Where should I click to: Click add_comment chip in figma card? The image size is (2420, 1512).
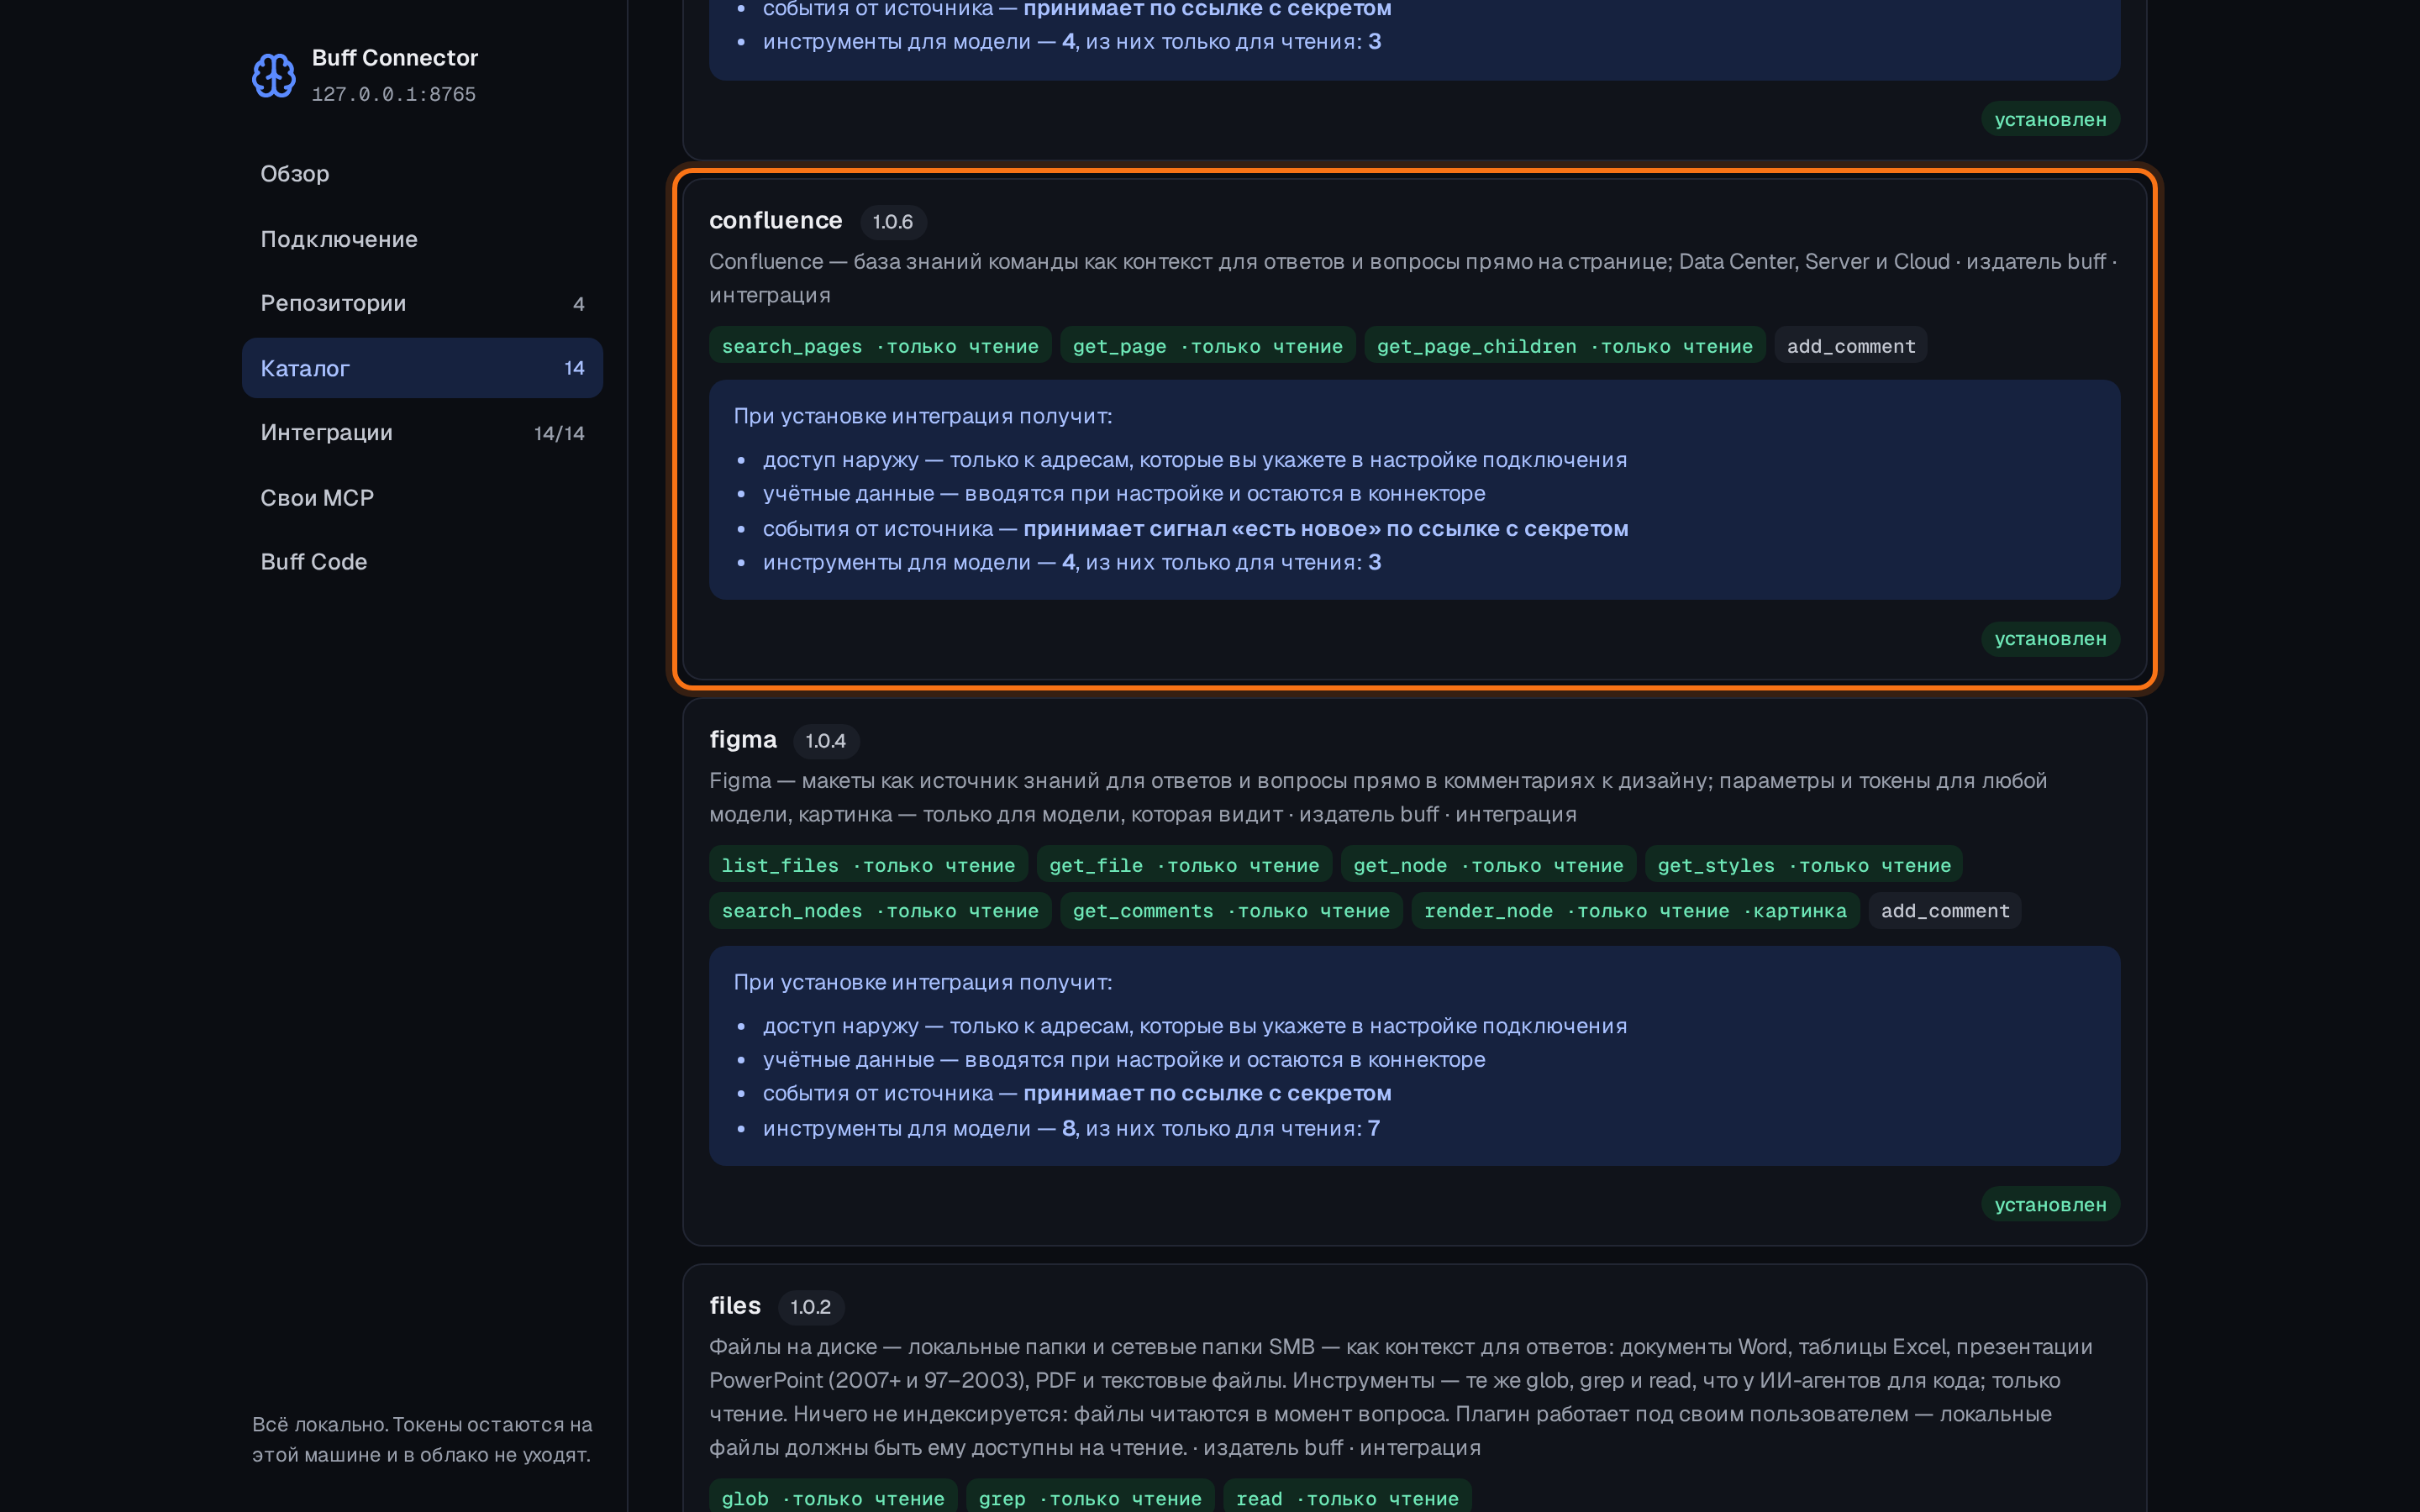(1944, 911)
